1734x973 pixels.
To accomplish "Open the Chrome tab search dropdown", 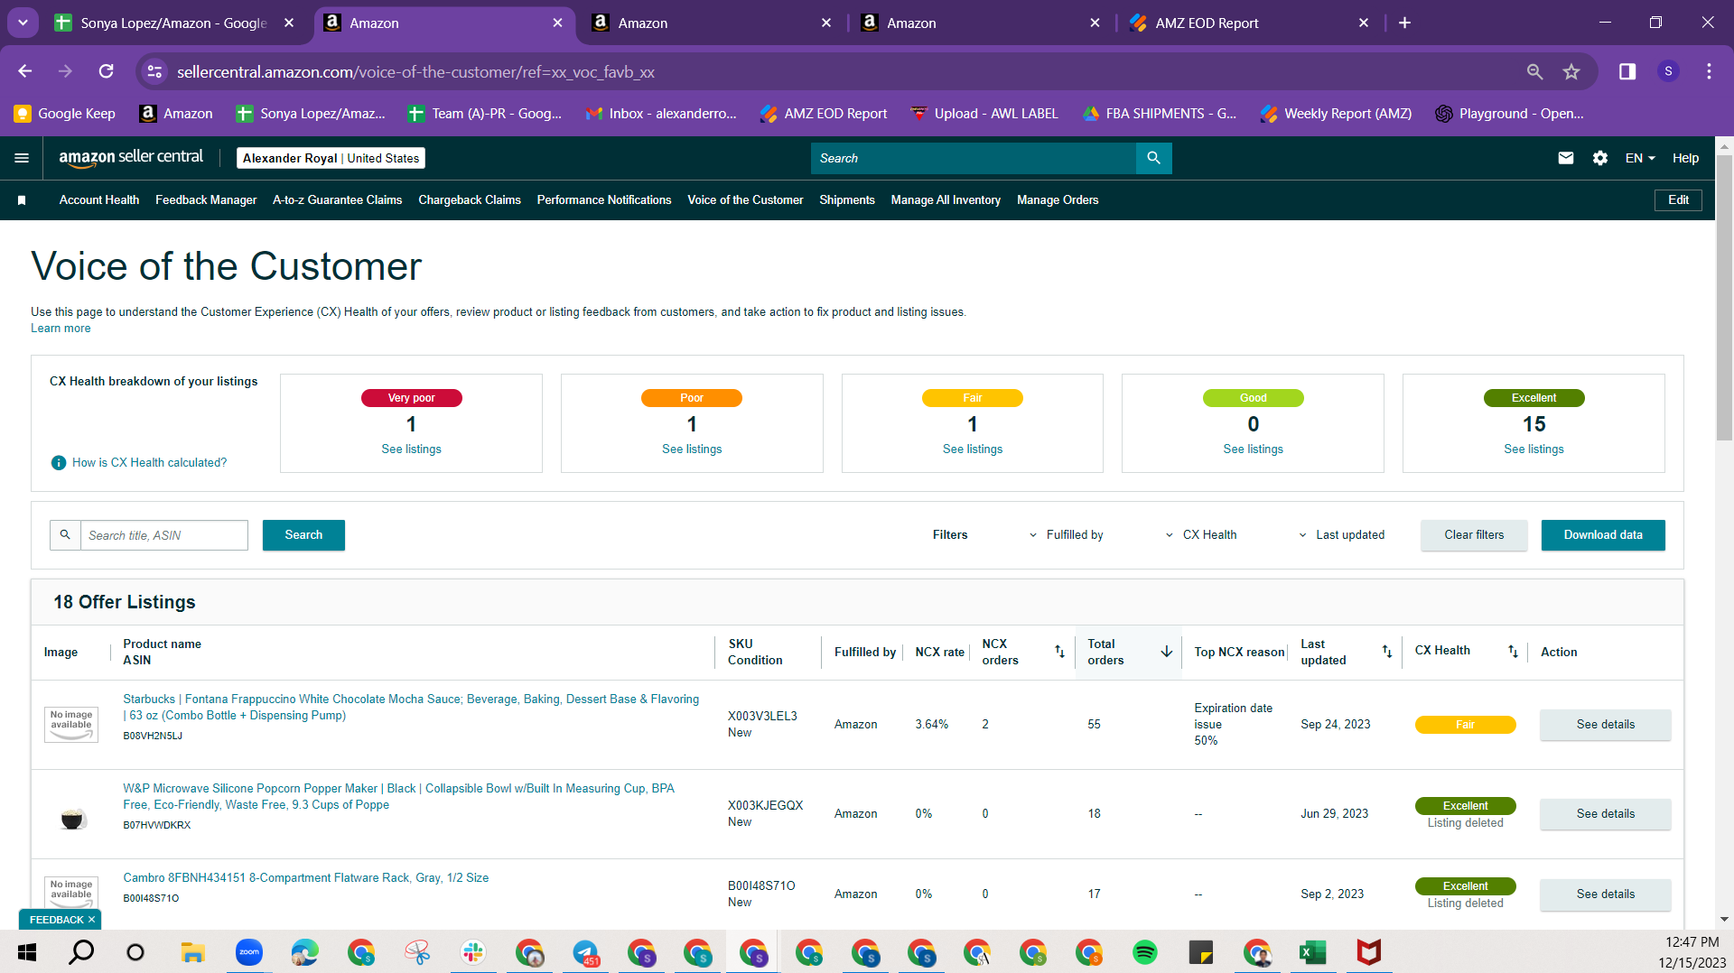I will tap(23, 23).
